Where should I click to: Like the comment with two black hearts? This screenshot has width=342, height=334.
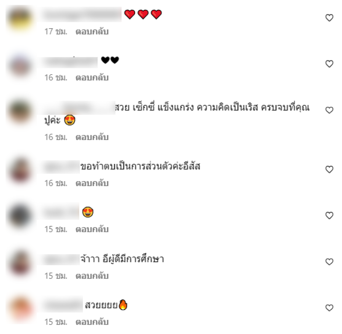(x=329, y=64)
